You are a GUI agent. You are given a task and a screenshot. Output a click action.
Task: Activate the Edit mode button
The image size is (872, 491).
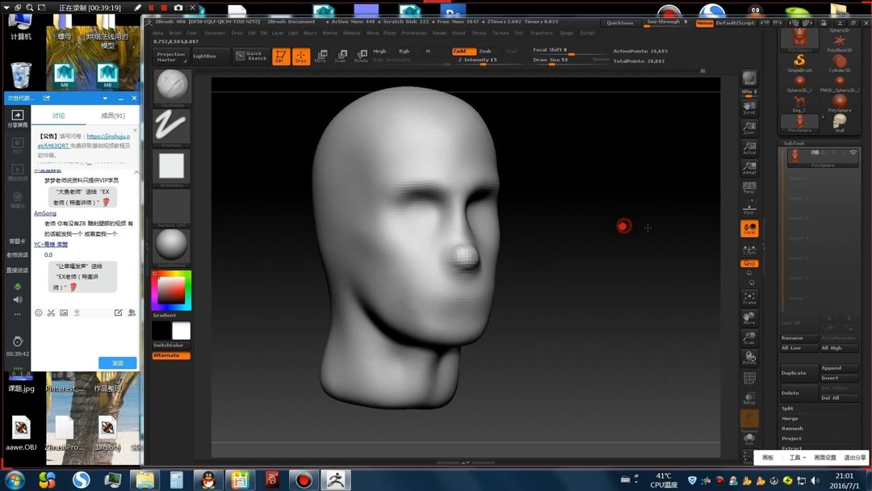[280, 57]
